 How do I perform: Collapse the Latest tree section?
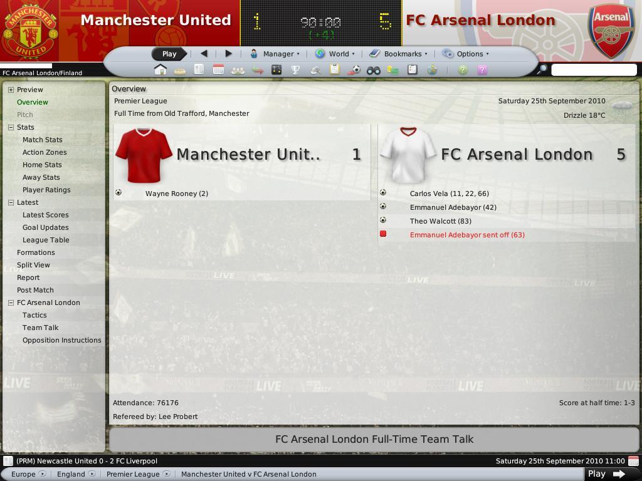coord(11,202)
